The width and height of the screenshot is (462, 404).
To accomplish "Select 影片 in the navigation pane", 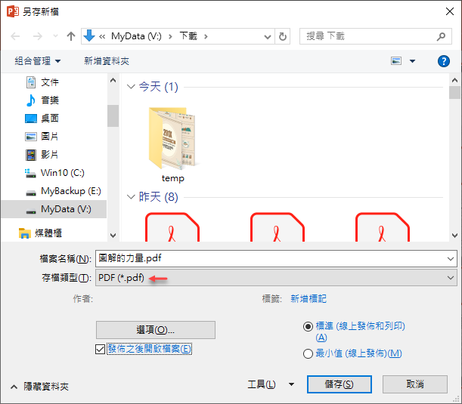I will 50,155.
